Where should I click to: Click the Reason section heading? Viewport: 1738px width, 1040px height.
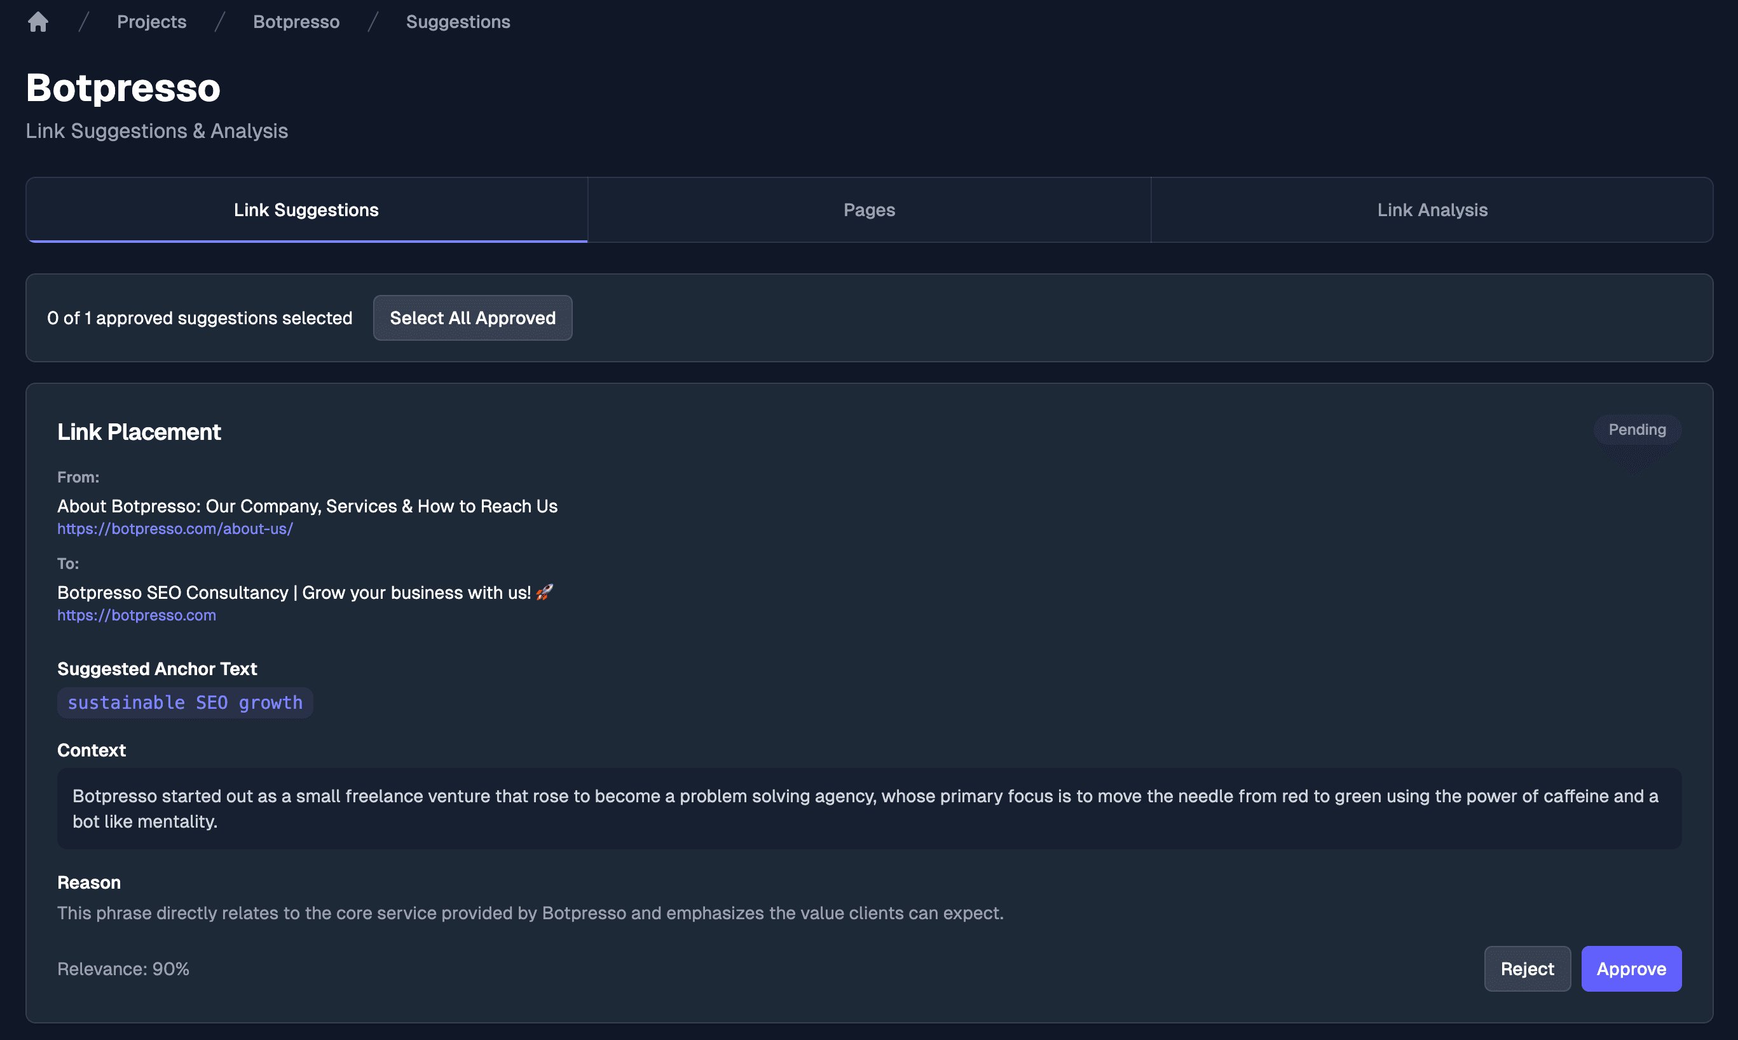[x=89, y=882]
